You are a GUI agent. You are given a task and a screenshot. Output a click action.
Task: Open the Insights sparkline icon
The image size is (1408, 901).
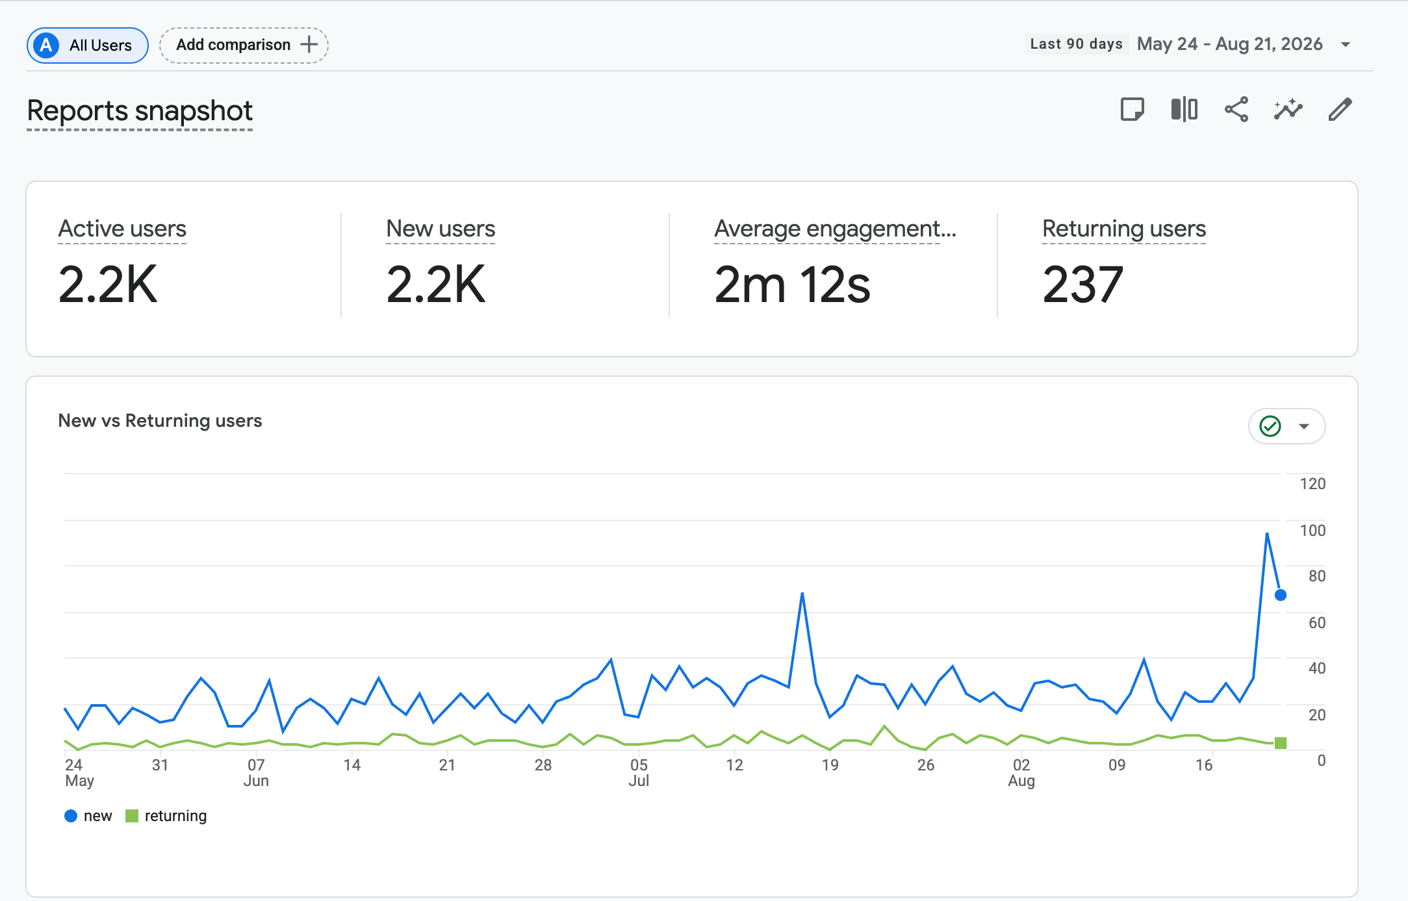click(x=1288, y=110)
